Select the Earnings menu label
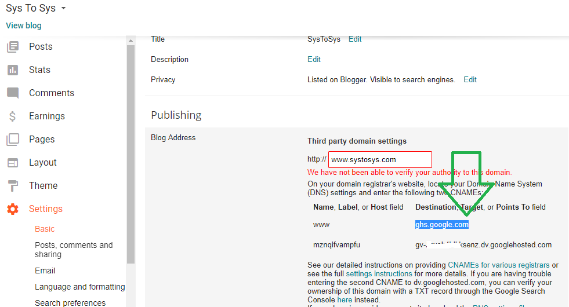The image size is (569, 307). (47, 116)
